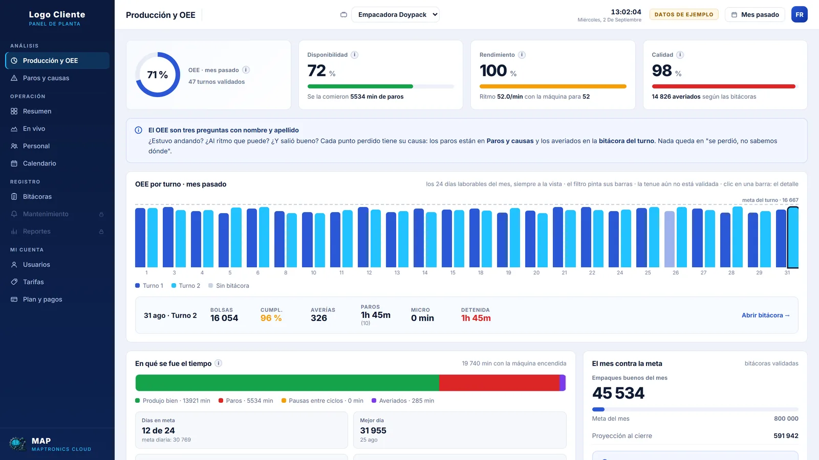
Task: Toggle Sin bitácora in the chart legend
Action: [x=229, y=286]
